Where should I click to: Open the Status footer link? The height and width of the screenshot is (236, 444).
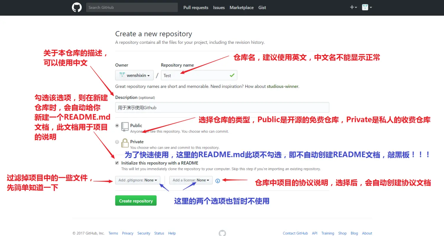pos(159,233)
